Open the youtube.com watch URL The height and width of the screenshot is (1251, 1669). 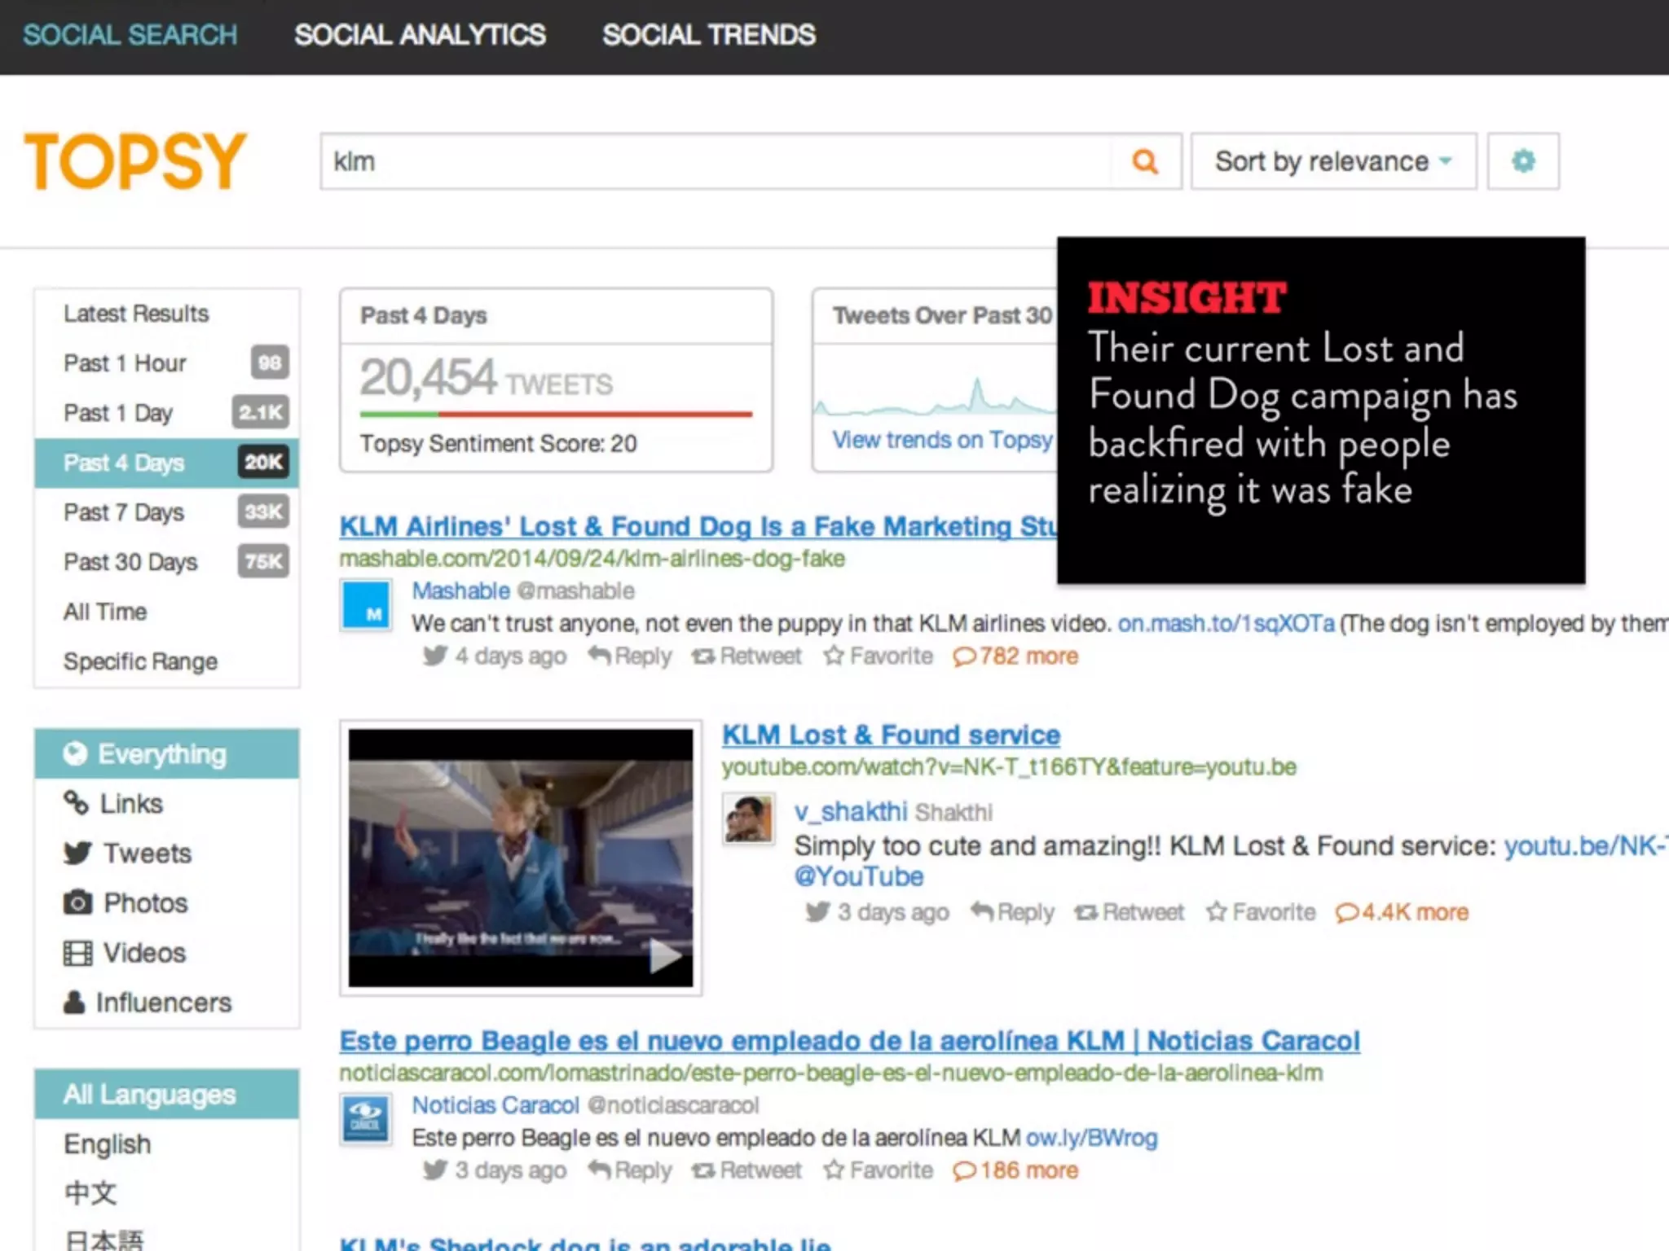tap(1009, 767)
